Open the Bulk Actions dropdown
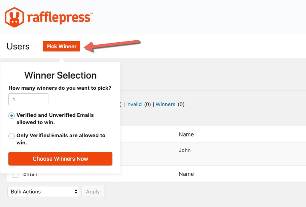The image size is (306, 207). [43, 191]
